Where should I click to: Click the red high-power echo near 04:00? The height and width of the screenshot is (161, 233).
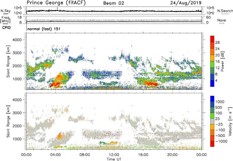point(55,84)
